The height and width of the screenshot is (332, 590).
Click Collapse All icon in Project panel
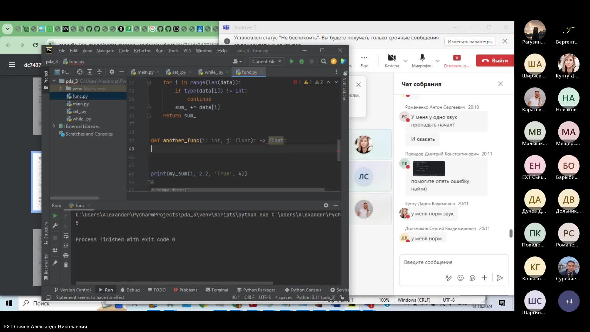click(x=99, y=72)
